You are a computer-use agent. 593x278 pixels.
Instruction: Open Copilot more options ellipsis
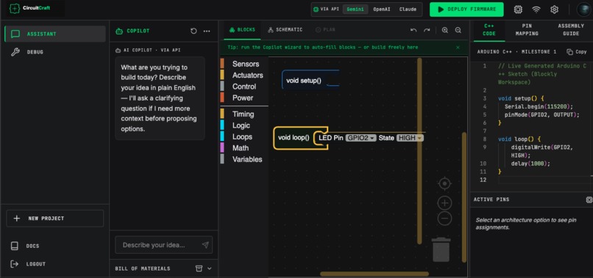[x=207, y=31]
